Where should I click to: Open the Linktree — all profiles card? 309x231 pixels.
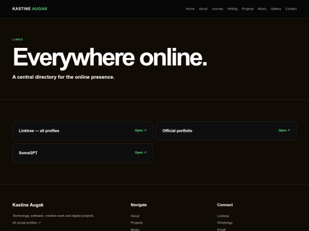(x=82, y=131)
